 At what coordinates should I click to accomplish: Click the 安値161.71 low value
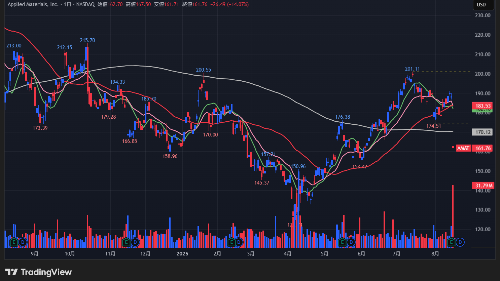point(167,4)
